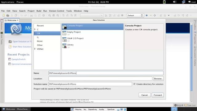The height and width of the screenshot is (111, 197).
Task: Click the Location input field
Action: tap(100, 79)
